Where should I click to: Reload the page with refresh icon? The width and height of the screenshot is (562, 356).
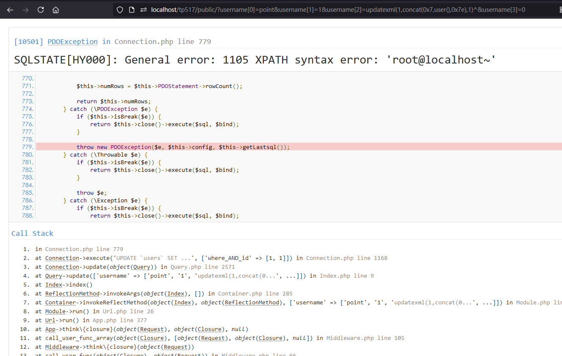click(x=41, y=10)
